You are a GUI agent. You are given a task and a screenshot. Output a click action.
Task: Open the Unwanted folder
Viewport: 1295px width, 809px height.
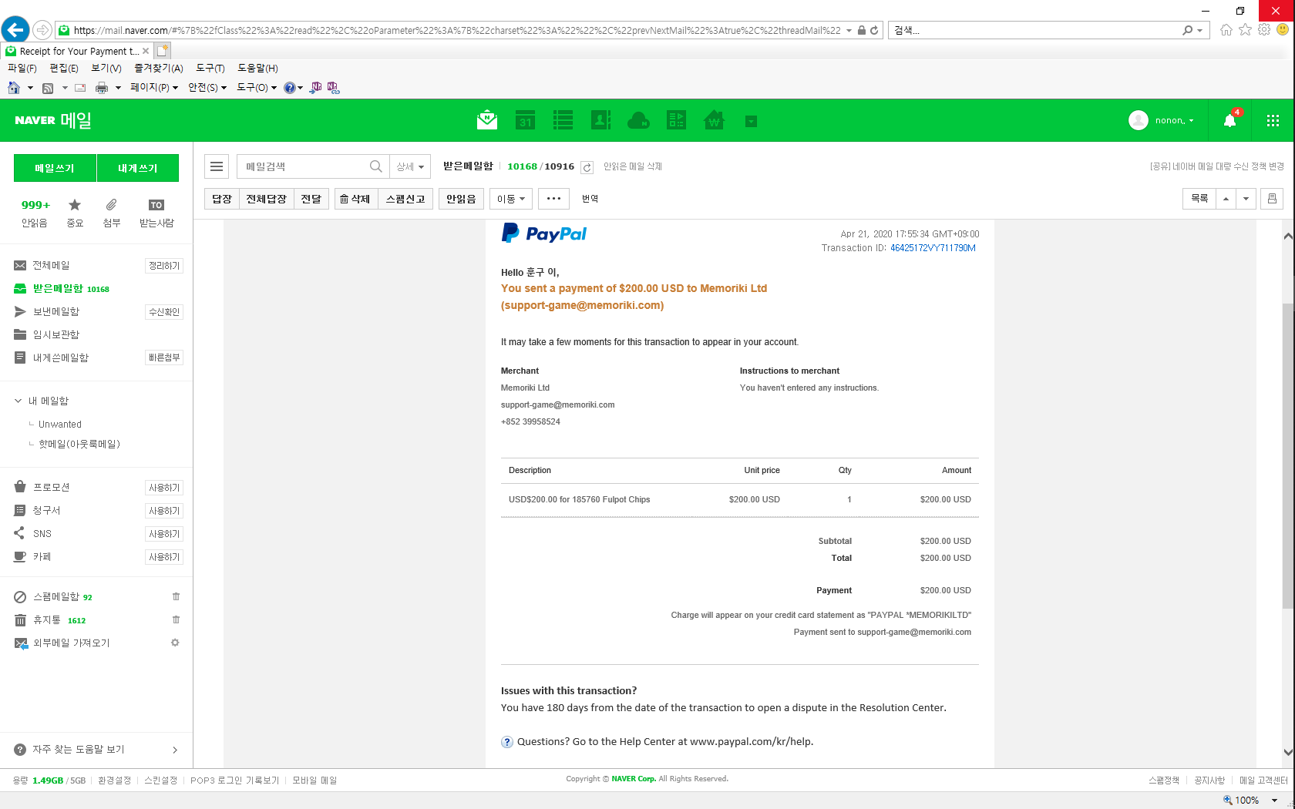coord(60,425)
